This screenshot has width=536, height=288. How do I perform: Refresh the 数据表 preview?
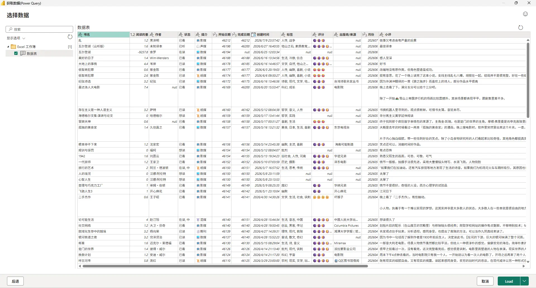tap(520, 28)
